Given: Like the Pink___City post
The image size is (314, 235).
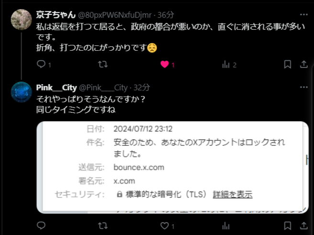Looking at the screenshot, I should coord(164,226).
